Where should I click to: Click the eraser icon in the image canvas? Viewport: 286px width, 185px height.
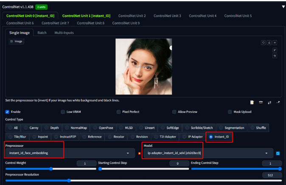(x=269, y=43)
